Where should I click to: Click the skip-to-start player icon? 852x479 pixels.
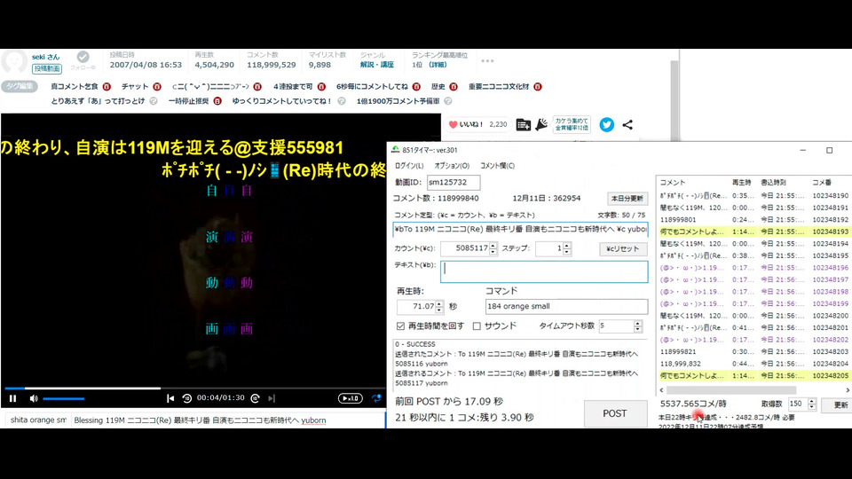coord(170,398)
